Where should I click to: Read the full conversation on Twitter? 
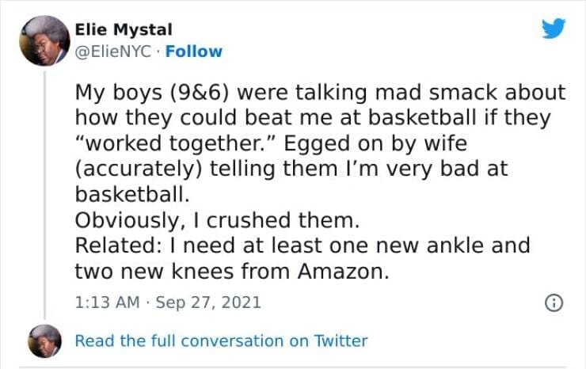pyautogui.click(x=221, y=340)
